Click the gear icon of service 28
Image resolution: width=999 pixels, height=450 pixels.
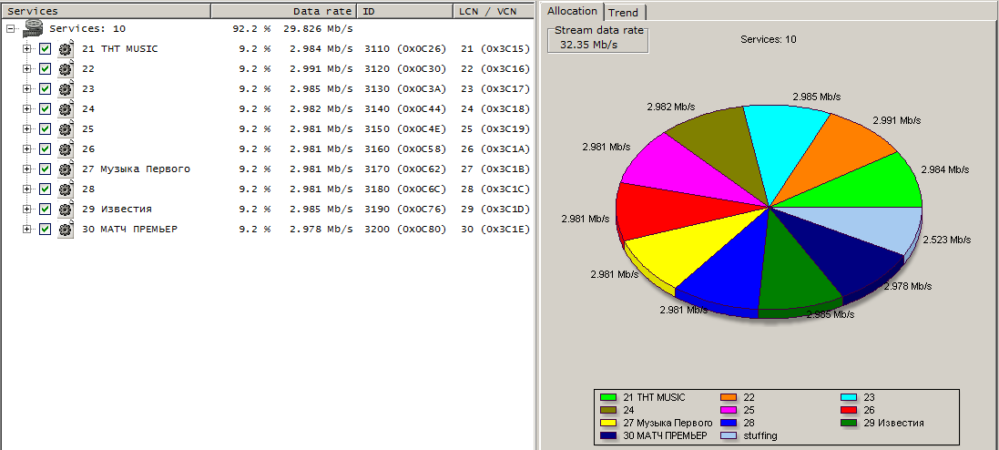point(65,189)
